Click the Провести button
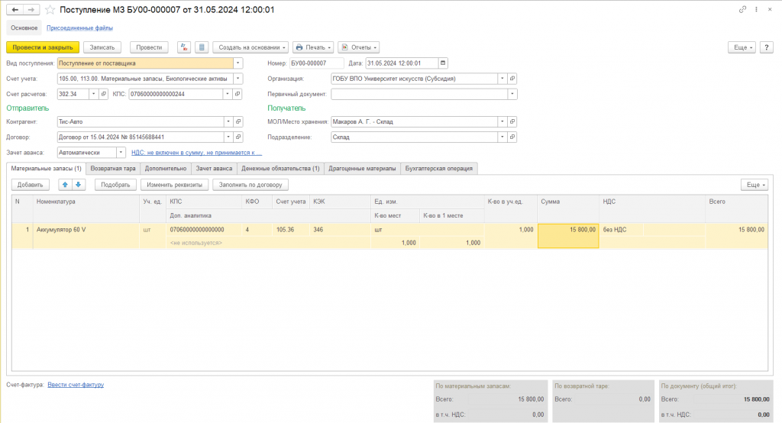 149,47
